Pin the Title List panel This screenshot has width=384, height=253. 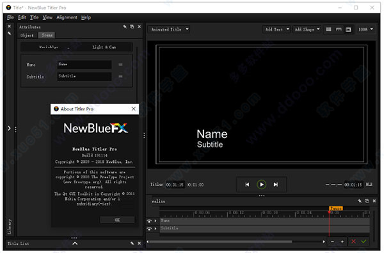click(132, 243)
